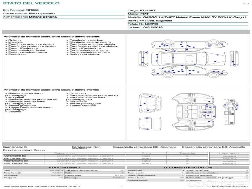Click the DOCUMENTI E DOTAZIONI section header
This screenshot has height=189, width=252.
pos(188,167)
